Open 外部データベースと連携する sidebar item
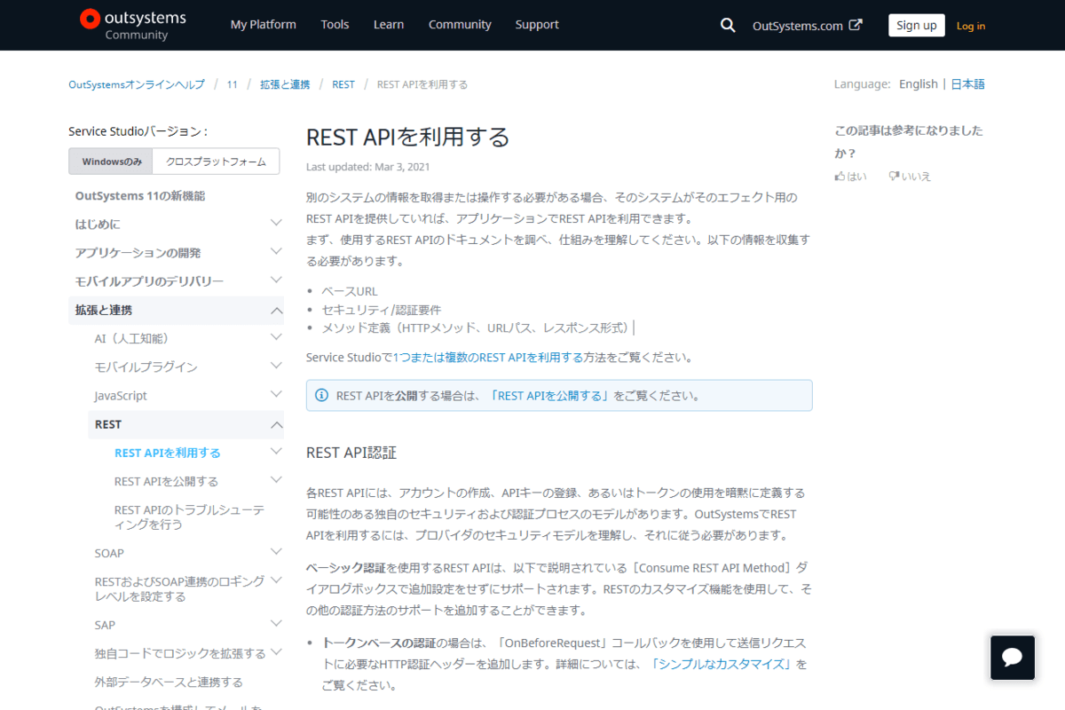 (169, 682)
